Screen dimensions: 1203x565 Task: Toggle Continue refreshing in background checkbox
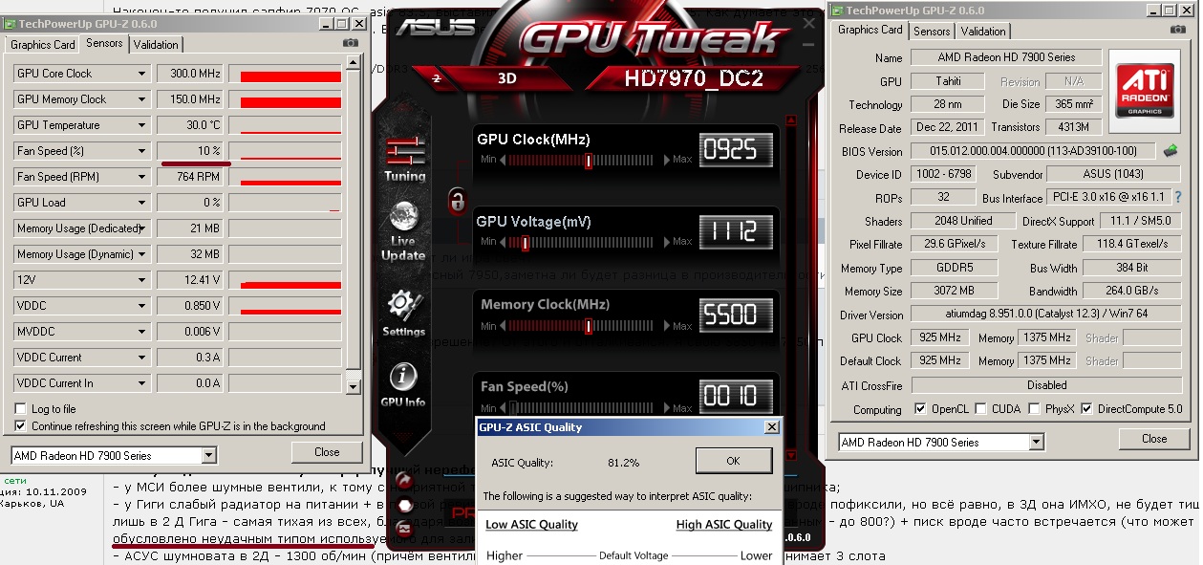coord(21,426)
